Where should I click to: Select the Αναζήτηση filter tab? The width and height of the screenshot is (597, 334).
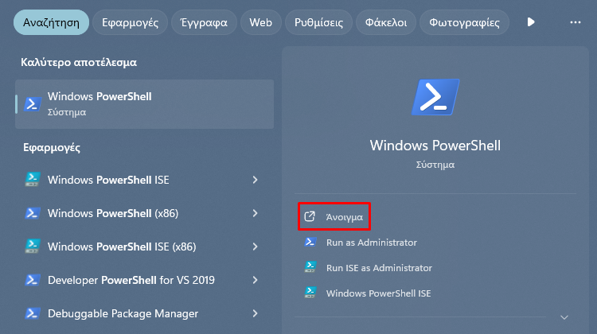coord(51,22)
